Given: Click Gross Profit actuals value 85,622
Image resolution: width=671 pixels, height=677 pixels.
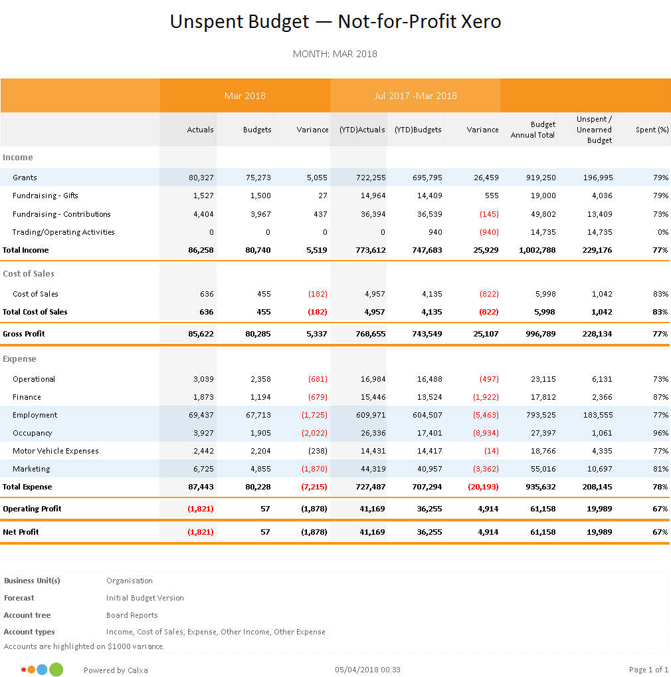Looking at the screenshot, I should coord(201,334).
